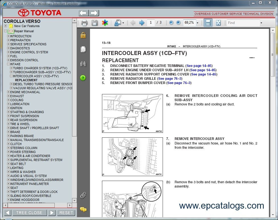This screenshot has width=278, height=220.
Task: Open the email/send document tool
Action: (x=118, y=23)
